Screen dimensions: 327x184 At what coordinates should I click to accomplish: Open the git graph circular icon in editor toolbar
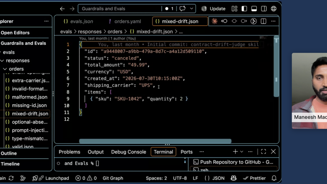click(254, 21)
